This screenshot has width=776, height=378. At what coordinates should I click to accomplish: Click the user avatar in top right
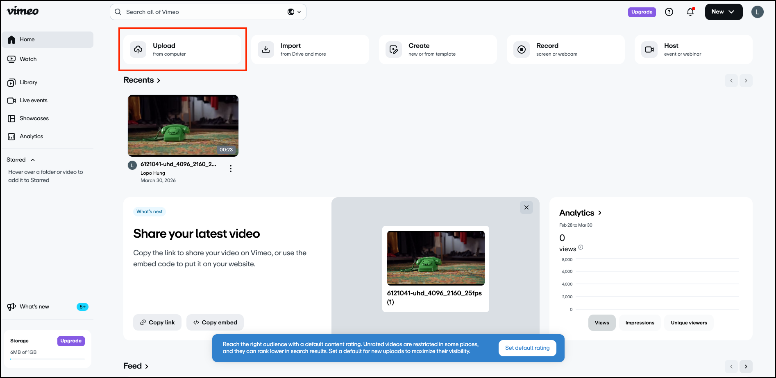coord(757,12)
